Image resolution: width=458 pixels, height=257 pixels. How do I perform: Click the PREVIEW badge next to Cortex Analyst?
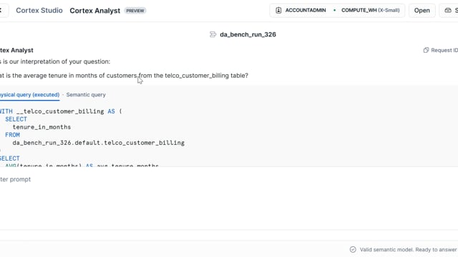[x=135, y=11]
